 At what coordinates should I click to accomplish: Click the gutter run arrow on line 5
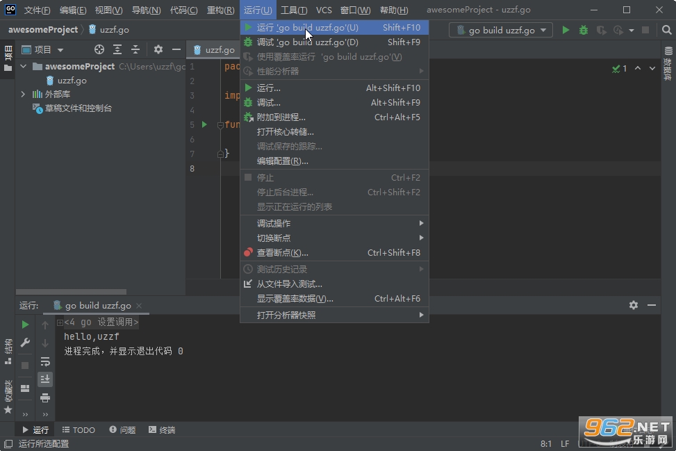[x=204, y=124]
